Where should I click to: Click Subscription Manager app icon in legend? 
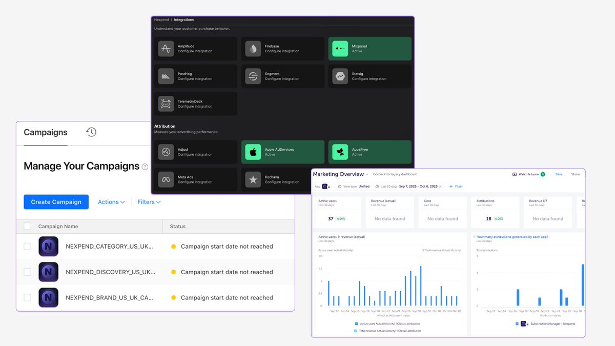[x=524, y=324]
